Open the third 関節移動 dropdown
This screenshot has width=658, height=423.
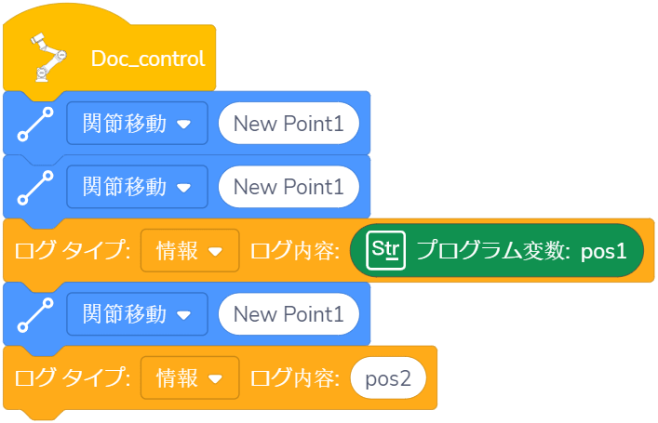click(x=137, y=314)
